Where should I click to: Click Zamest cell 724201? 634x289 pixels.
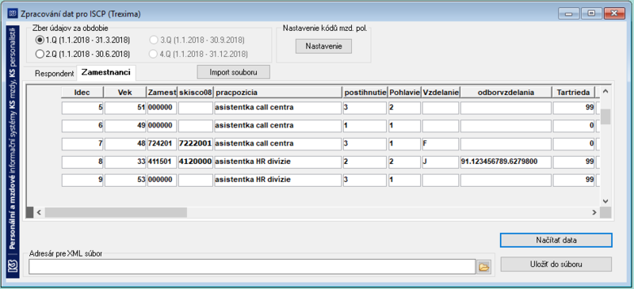pyautogui.click(x=162, y=143)
